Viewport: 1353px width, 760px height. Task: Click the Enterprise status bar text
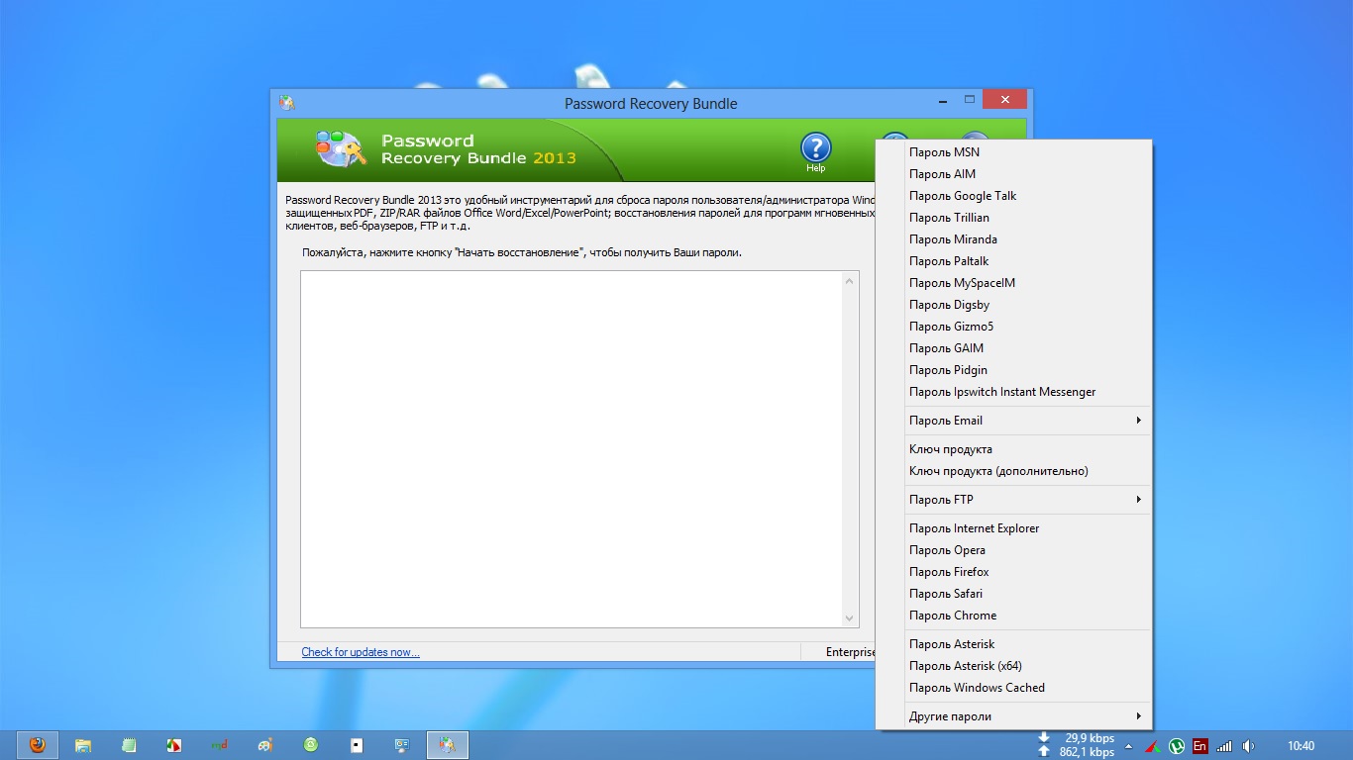(851, 652)
